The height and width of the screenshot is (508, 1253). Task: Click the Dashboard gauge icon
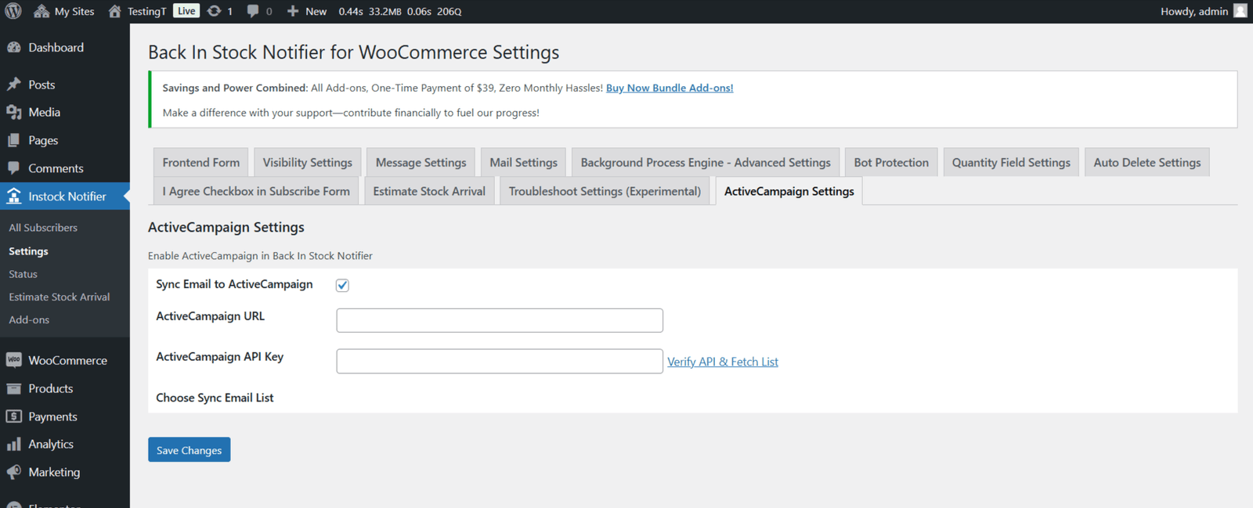(14, 48)
